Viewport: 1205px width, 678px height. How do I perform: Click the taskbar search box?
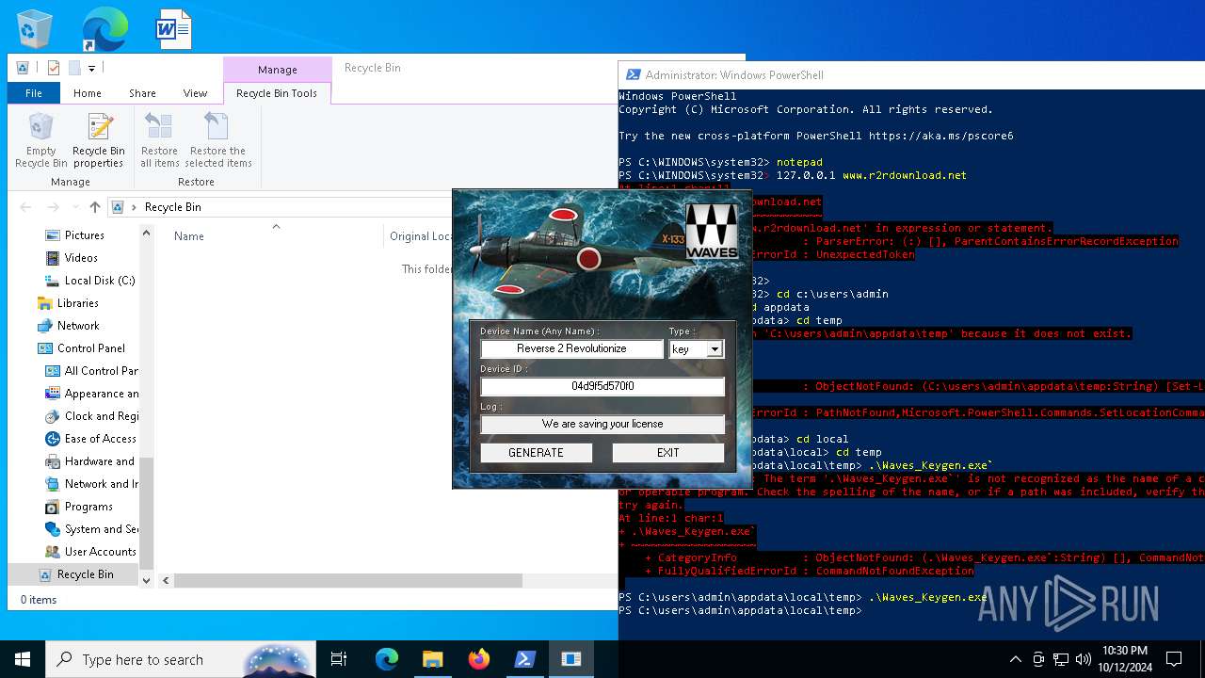(181, 659)
